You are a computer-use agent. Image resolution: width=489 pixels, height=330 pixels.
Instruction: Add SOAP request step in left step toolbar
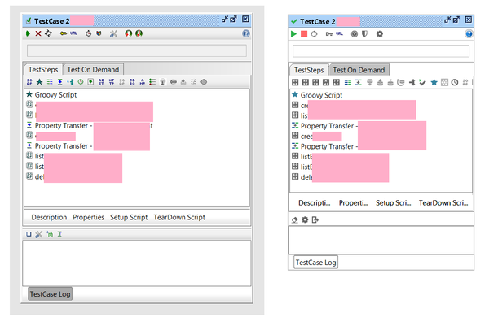[29, 82]
